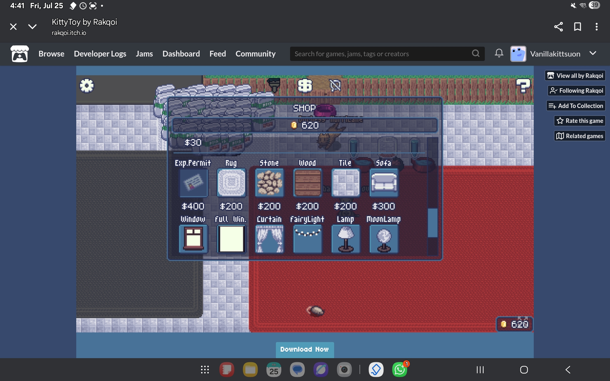610x381 pixels.
Task: Select the Rug shop item
Action: point(231,183)
